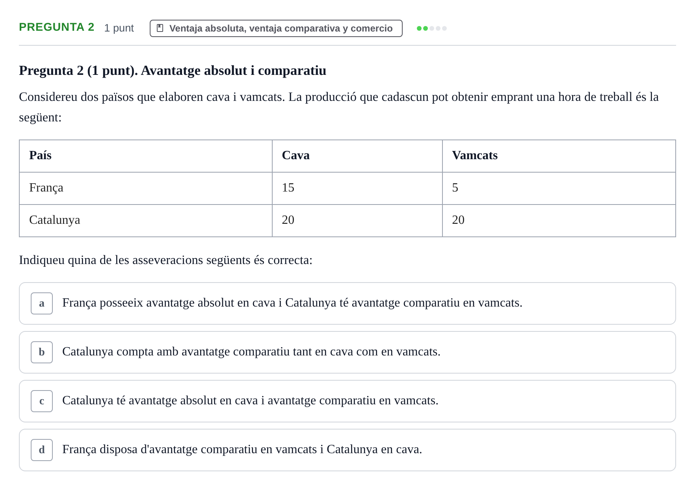The height and width of the screenshot is (491, 695).
Task: Choose option c Catalunya avantatge absolut en cava
Action: coord(347,401)
